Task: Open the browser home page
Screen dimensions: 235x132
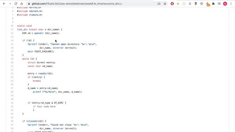Action: click(x=22, y=4)
